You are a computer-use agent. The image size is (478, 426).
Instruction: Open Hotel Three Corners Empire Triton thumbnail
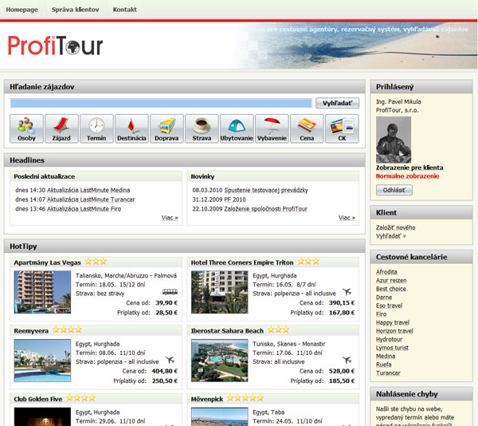220,292
